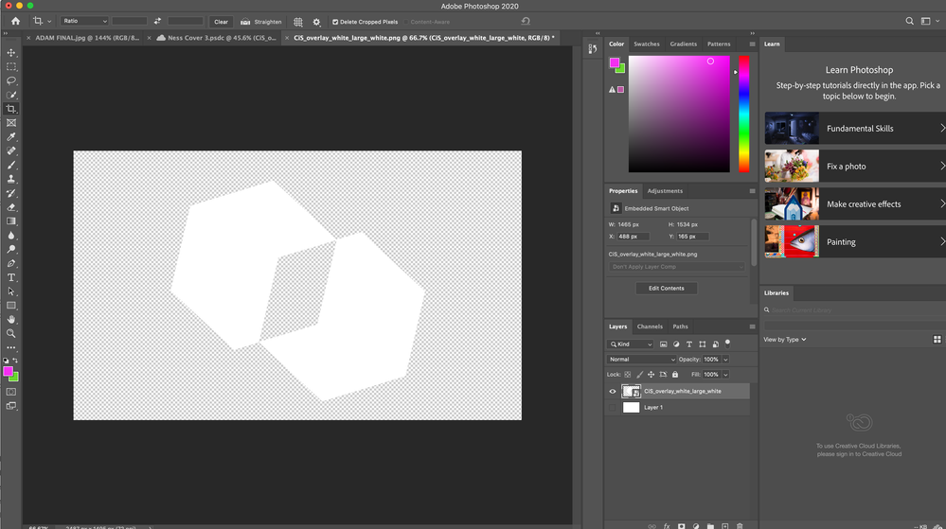
Task: Show Layer 1 by toggling its visibility
Action: click(x=613, y=407)
